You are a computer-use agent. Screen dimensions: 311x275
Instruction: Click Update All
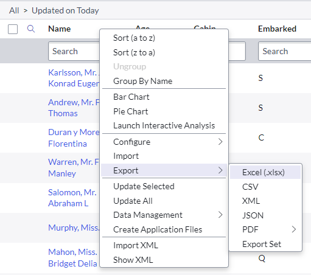pyautogui.click(x=164, y=201)
